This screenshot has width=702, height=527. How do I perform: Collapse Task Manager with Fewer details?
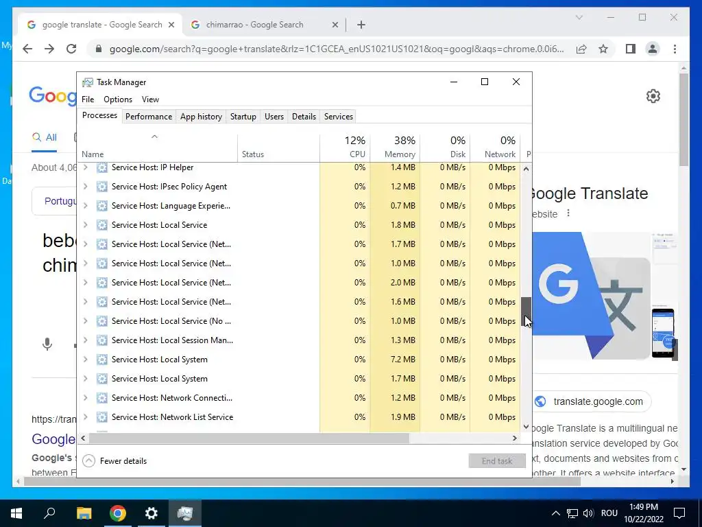click(114, 461)
